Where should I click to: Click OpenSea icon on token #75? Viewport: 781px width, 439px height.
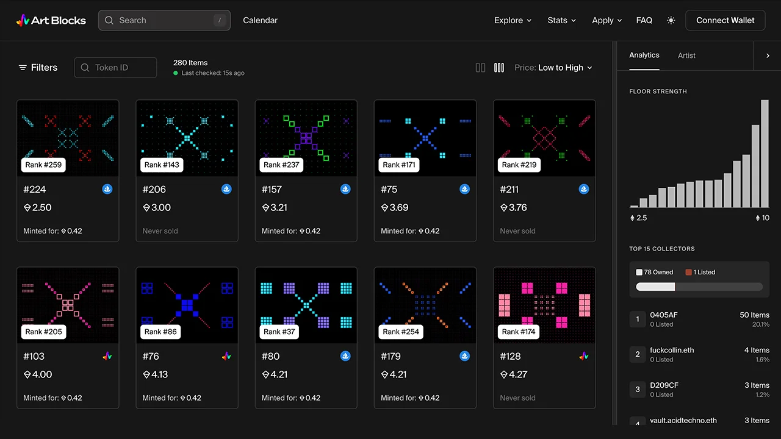click(x=465, y=190)
